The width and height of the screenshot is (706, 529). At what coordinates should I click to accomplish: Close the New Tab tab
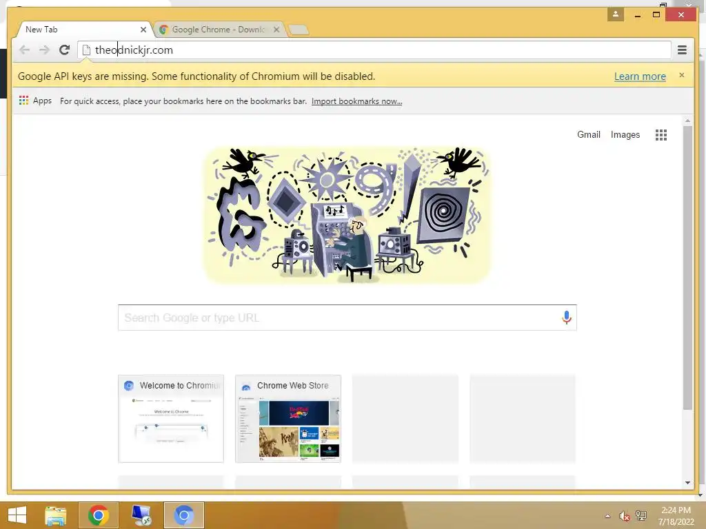(x=143, y=30)
